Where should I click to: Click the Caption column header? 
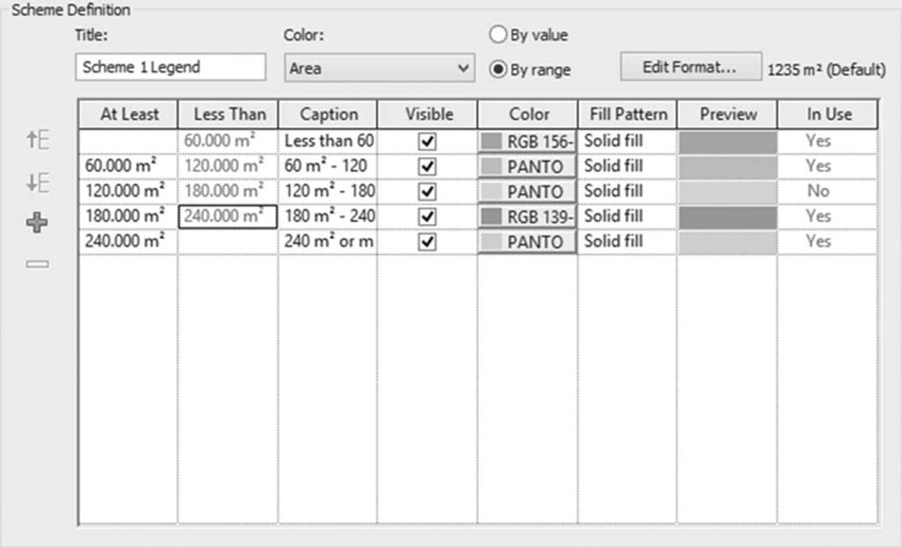point(328,114)
